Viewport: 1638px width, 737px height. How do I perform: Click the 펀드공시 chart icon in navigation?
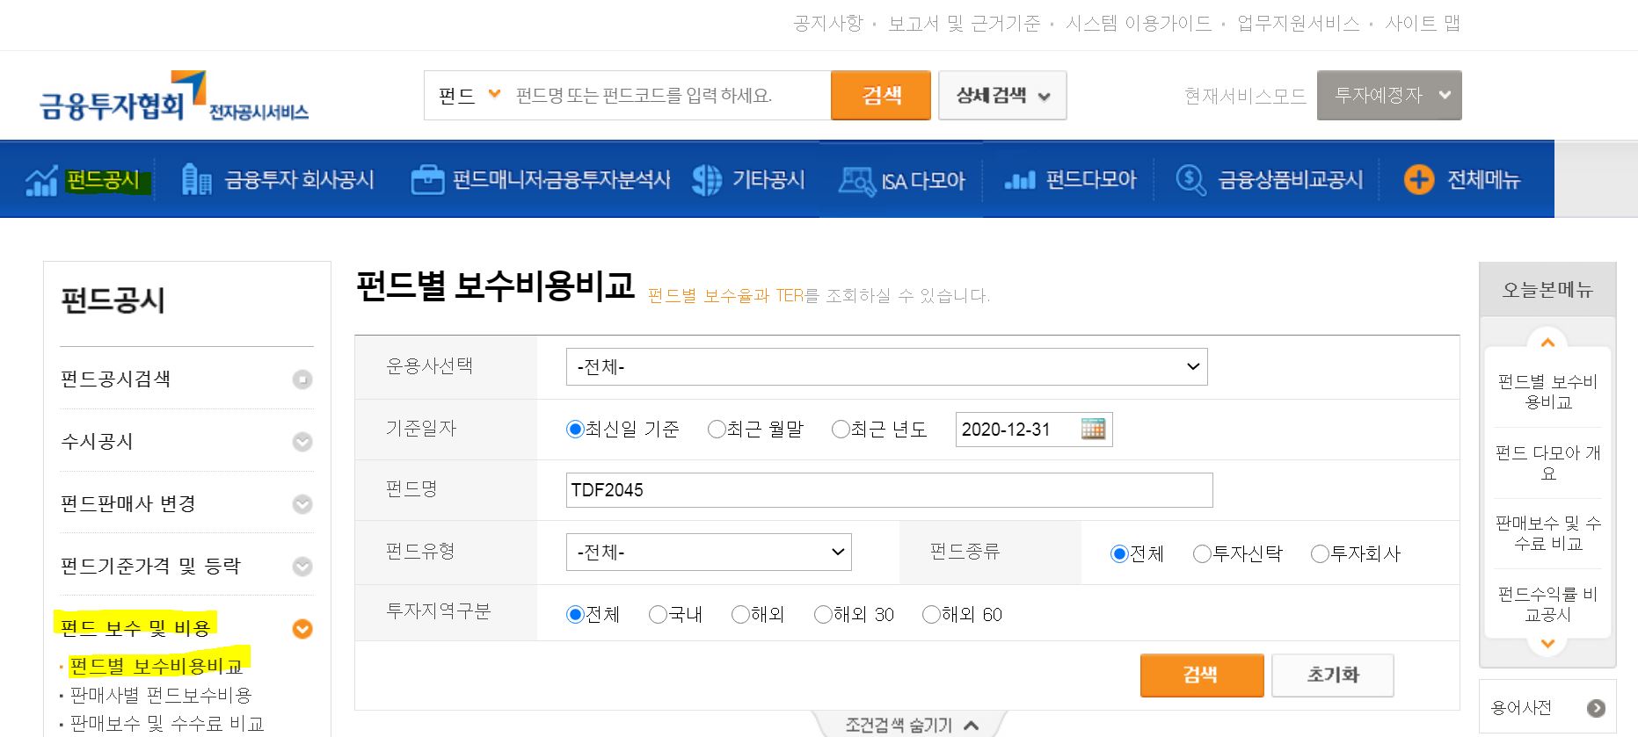pos(41,180)
